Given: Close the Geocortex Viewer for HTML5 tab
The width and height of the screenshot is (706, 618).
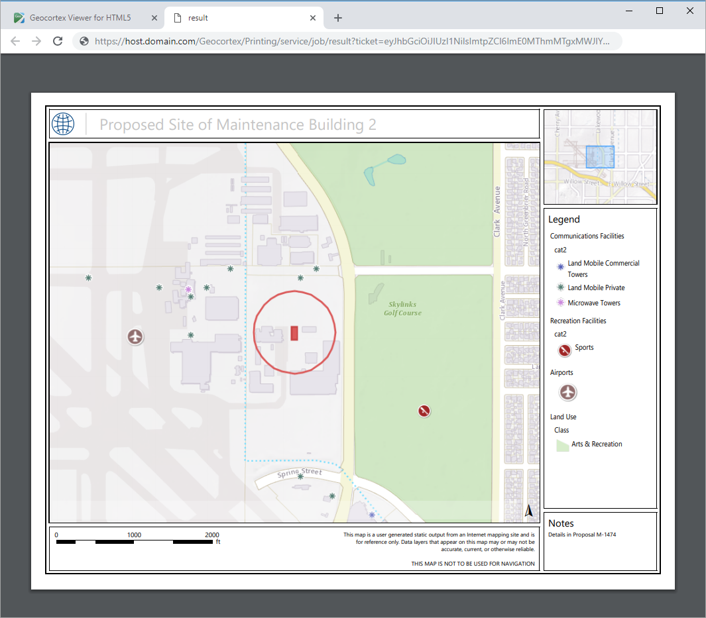Looking at the screenshot, I should point(154,18).
